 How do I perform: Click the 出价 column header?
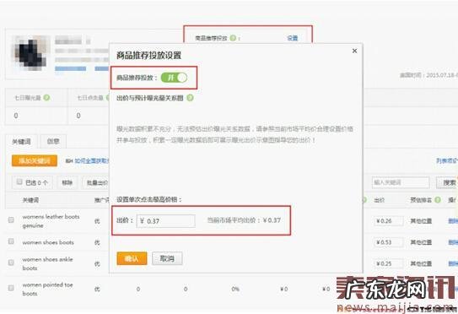[x=380, y=200]
